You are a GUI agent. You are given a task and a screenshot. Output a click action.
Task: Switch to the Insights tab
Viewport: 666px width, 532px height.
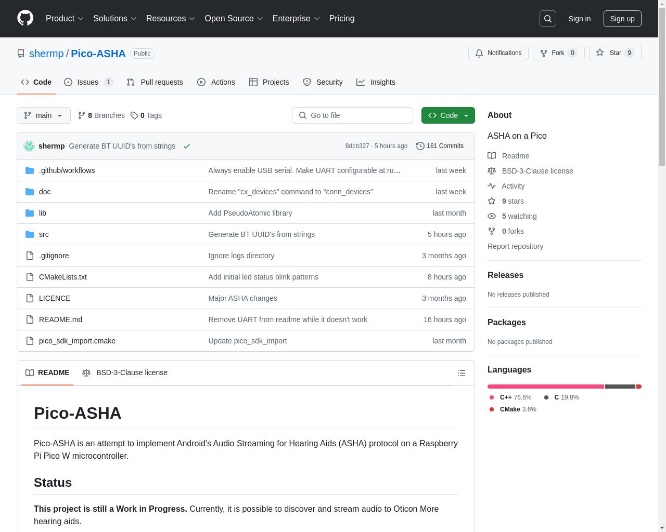tap(376, 82)
